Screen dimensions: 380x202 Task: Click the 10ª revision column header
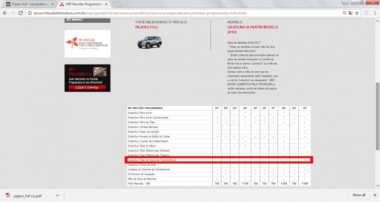(304, 108)
